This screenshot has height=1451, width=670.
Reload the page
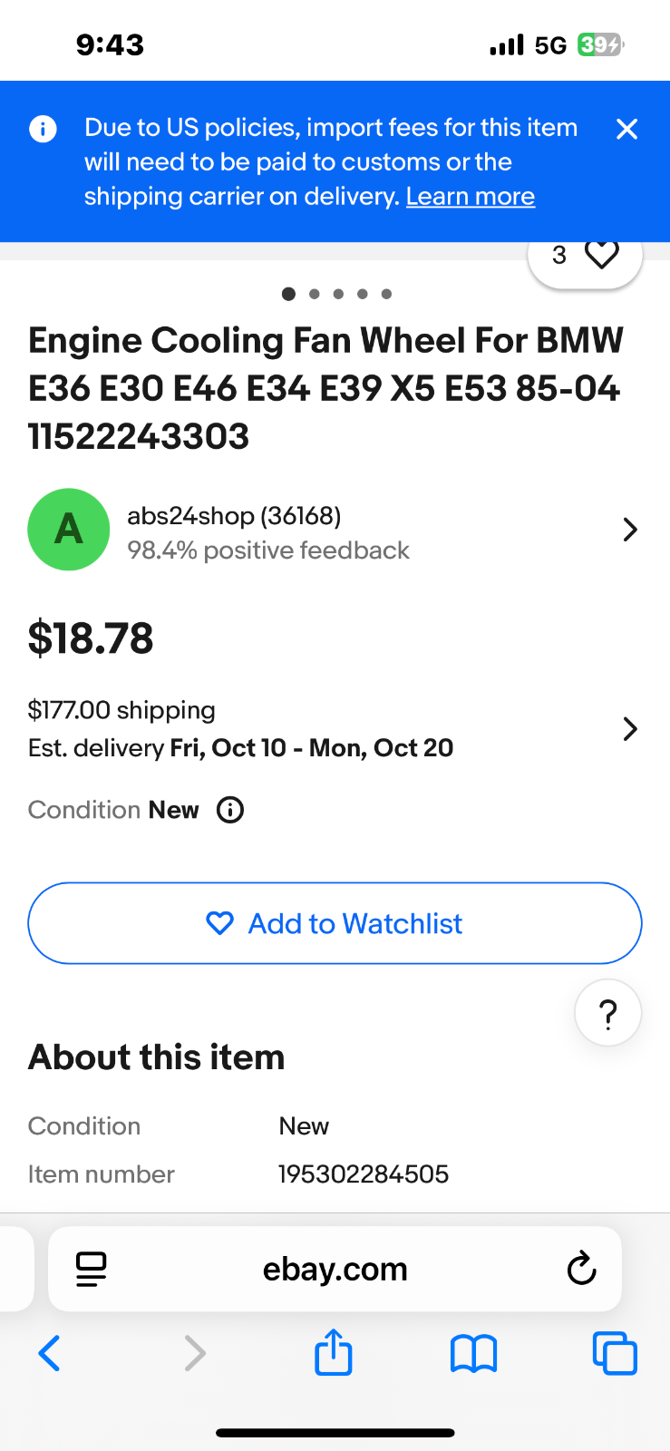click(x=581, y=1269)
